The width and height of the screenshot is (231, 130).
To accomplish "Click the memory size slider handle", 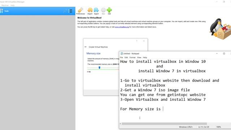I will click(100, 68).
